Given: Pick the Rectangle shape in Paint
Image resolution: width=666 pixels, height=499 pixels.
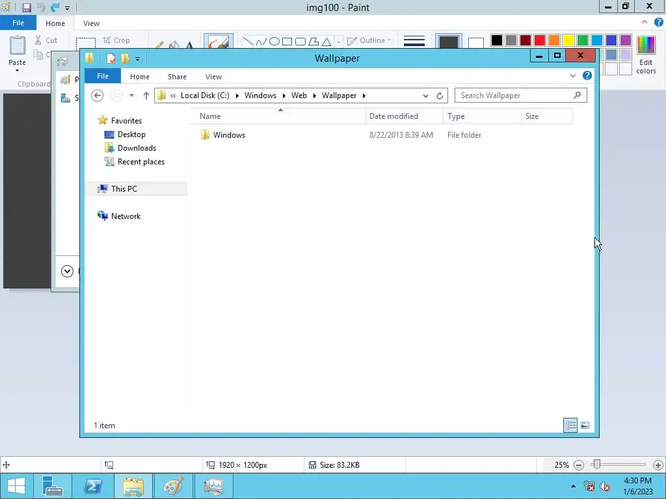Looking at the screenshot, I should point(287,41).
